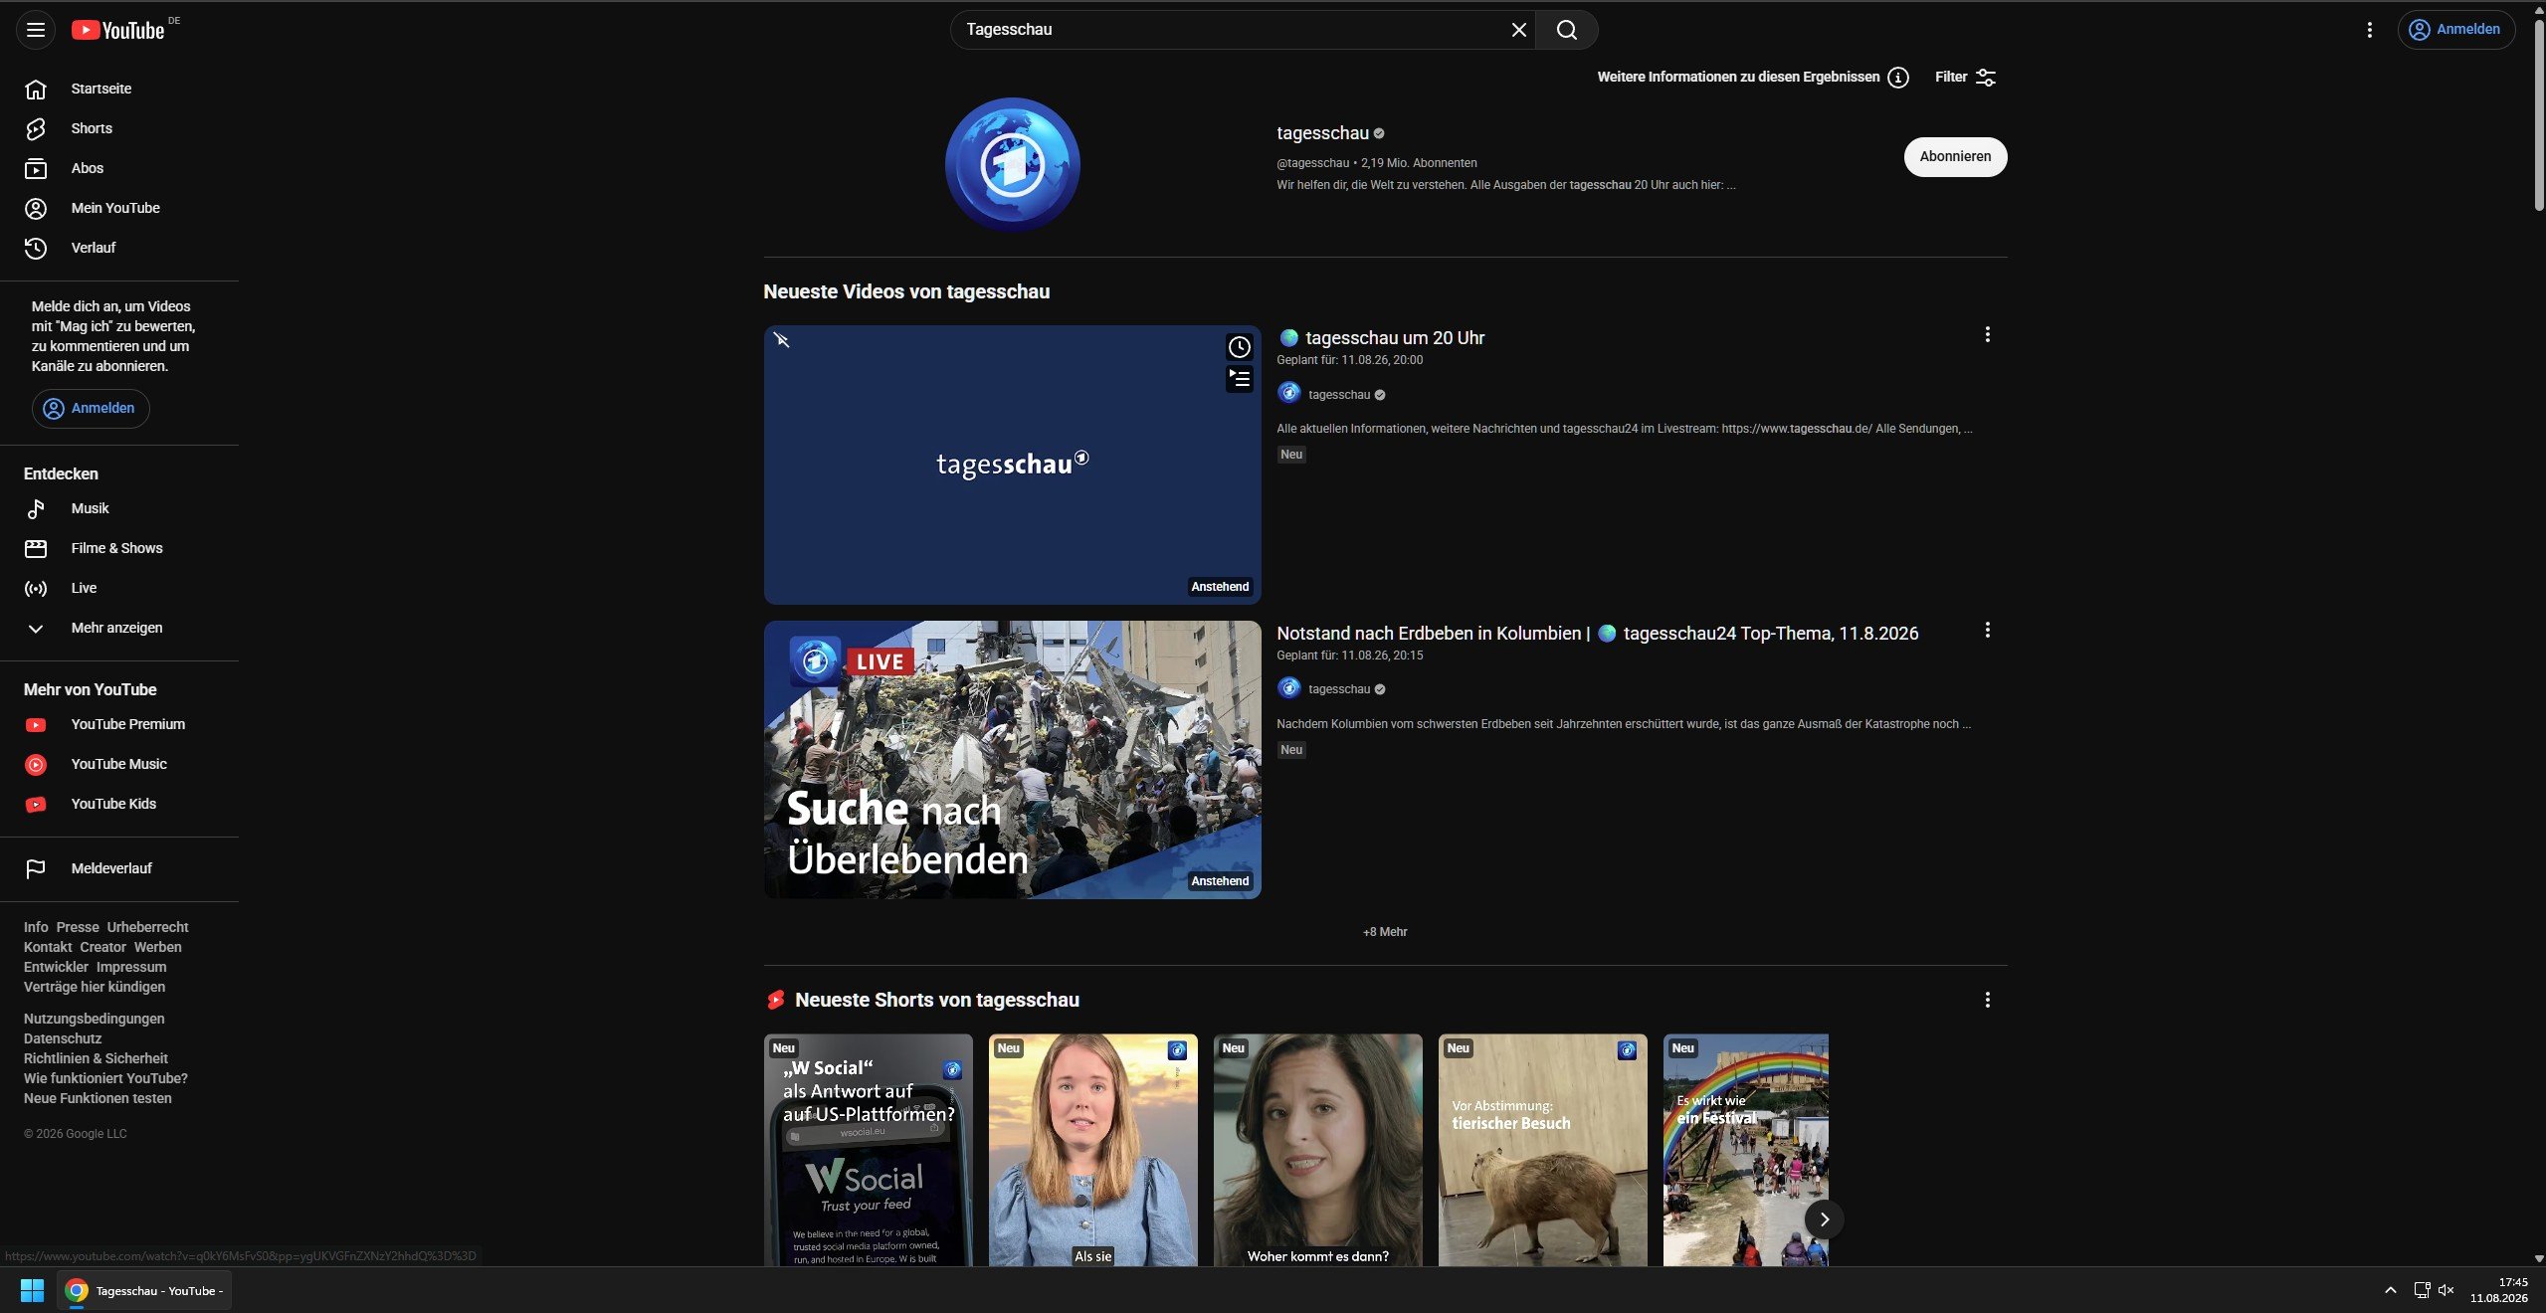The width and height of the screenshot is (2546, 1313).
Task: Go to Startseite in the sidebar
Action: click(x=119, y=89)
